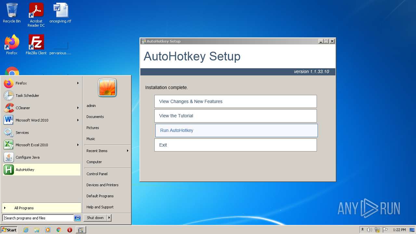416x234 pixels.
Task: Open Windows Explorer from the taskbar
Action: tap(37, 230)
